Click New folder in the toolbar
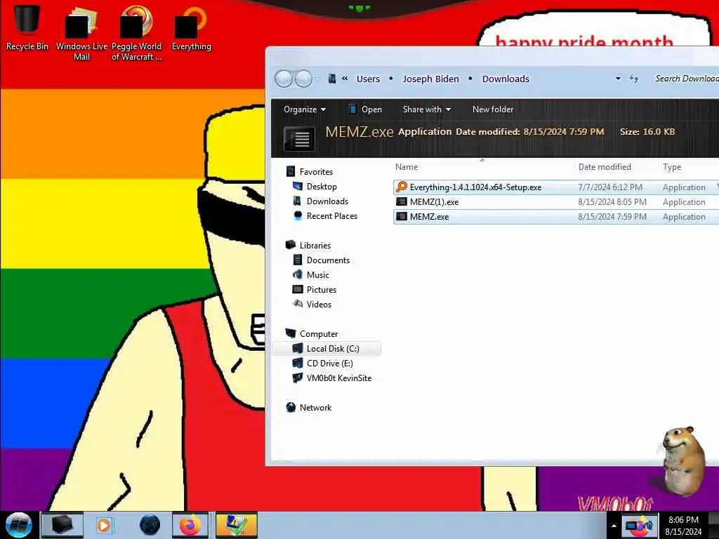 (493, 109)
